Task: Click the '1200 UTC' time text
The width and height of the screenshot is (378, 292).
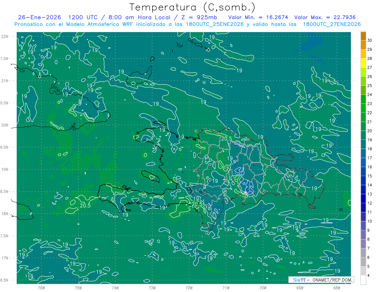Action: click(x=84, y=17)
